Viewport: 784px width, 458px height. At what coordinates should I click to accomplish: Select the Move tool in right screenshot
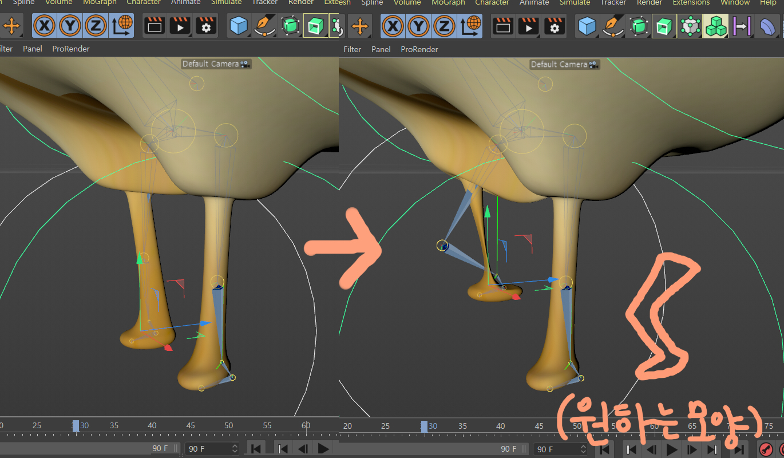359,26
